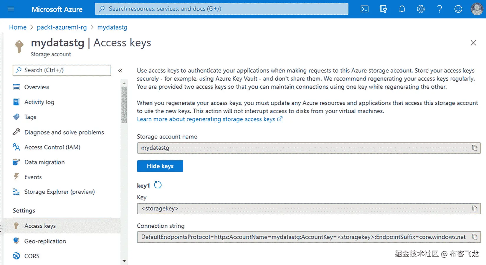Copy the key1 Key value
Image resolution: width=486 pixels, height=265 pixels.
tap(475, 209)
